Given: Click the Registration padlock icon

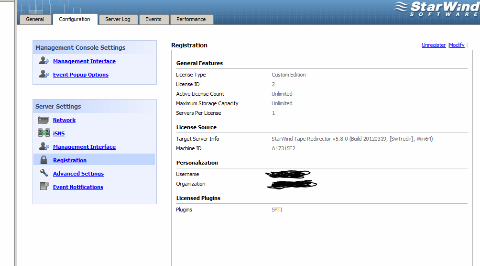Looking at the screenshot, I should pos(44,160).
